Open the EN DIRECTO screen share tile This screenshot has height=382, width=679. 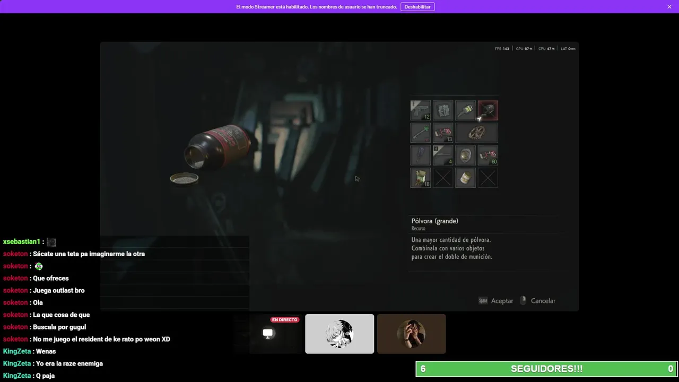pyautogui.click(x=268, y=334)
